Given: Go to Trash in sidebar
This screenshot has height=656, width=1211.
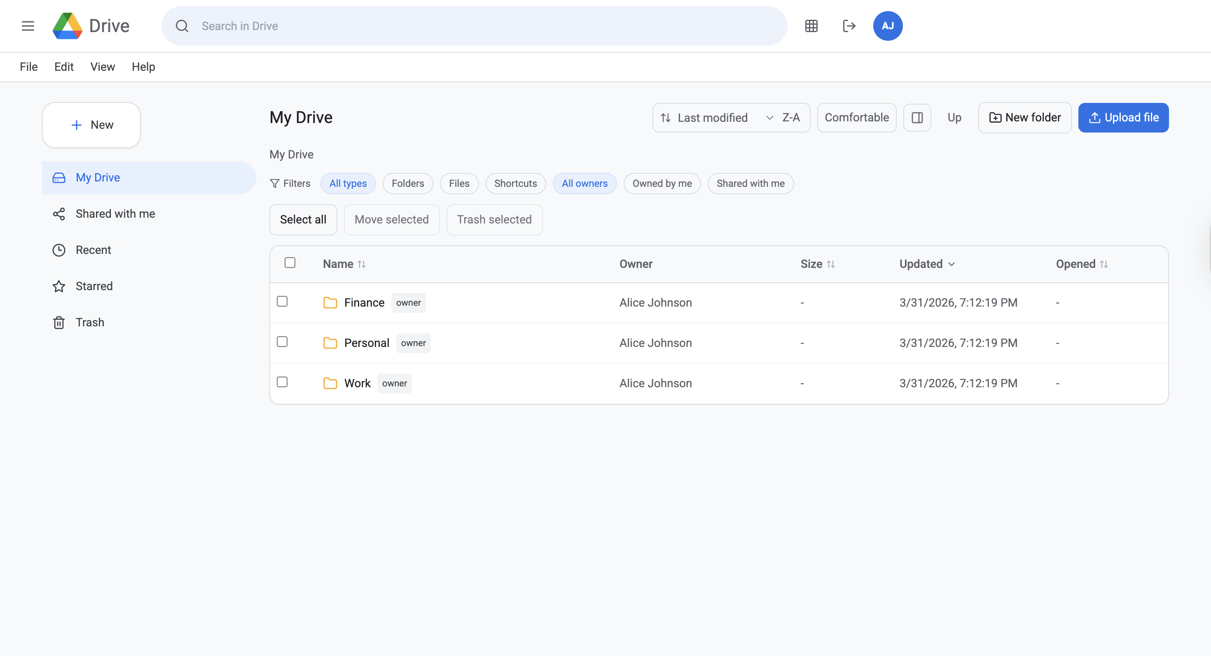Looking at the screenshot, I should pyautogui.click(x=149, y=323).
